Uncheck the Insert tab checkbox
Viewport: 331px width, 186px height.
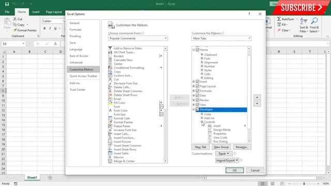(x=198, y=82)
